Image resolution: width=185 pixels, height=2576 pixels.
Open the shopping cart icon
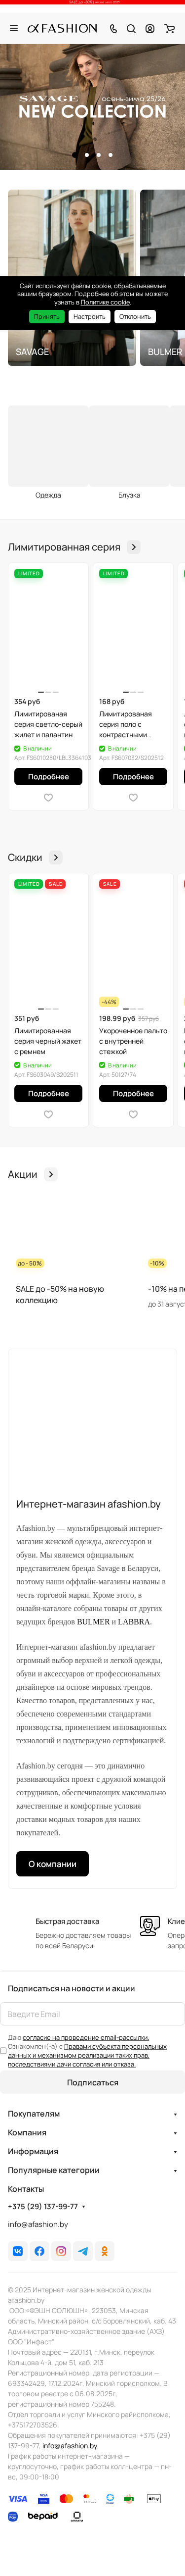click(169, 29)
